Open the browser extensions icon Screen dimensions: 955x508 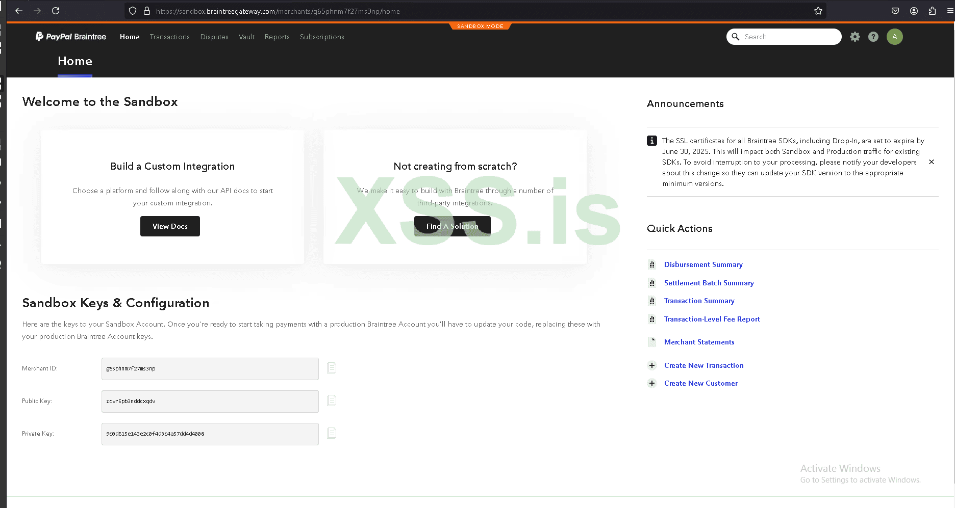[932, 11]
